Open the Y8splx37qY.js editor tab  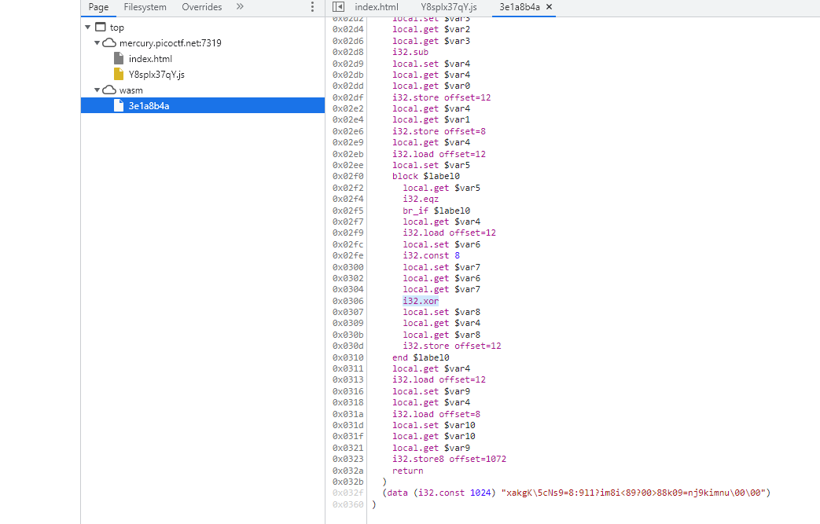pos(448,7)
